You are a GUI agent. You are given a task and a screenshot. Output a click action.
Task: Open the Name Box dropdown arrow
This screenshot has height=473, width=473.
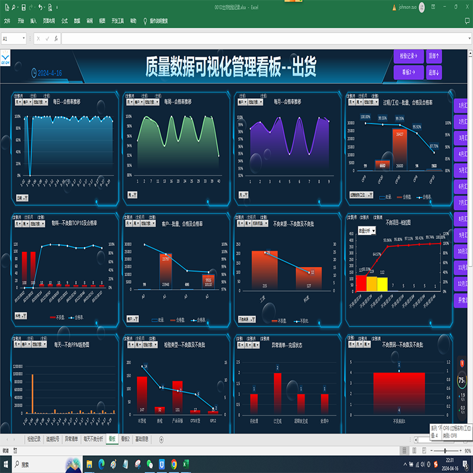[24, 38]
